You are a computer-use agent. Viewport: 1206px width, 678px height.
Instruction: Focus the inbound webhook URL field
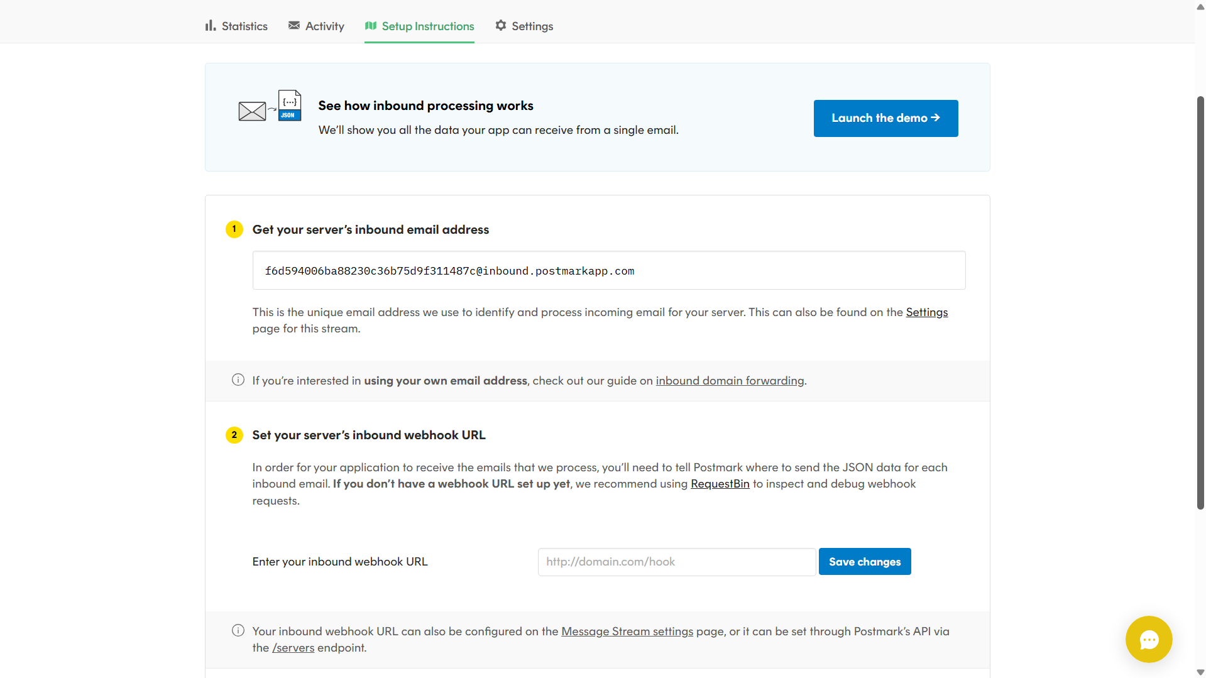pyautogui.click(x=676, y=562)
